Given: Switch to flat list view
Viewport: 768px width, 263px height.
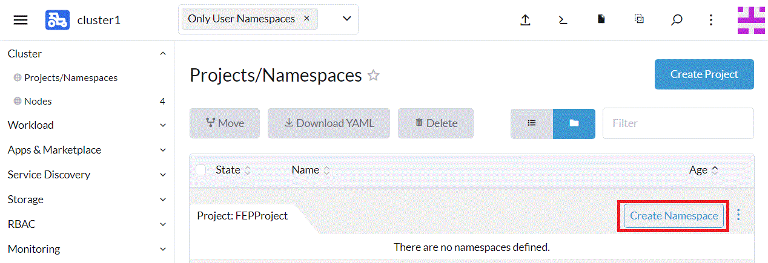Looking at the screenshot, I should (532, 123).
